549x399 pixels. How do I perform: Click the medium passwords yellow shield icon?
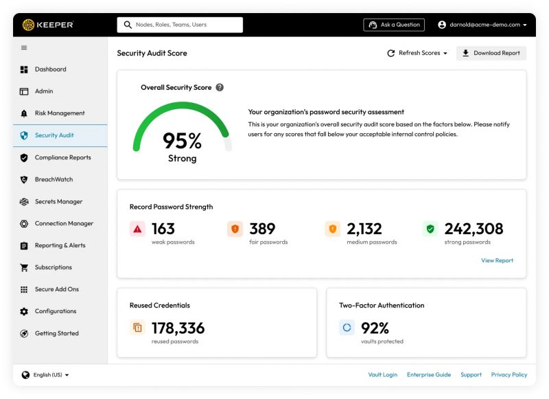pyautogui.click(x=333, y=229)
